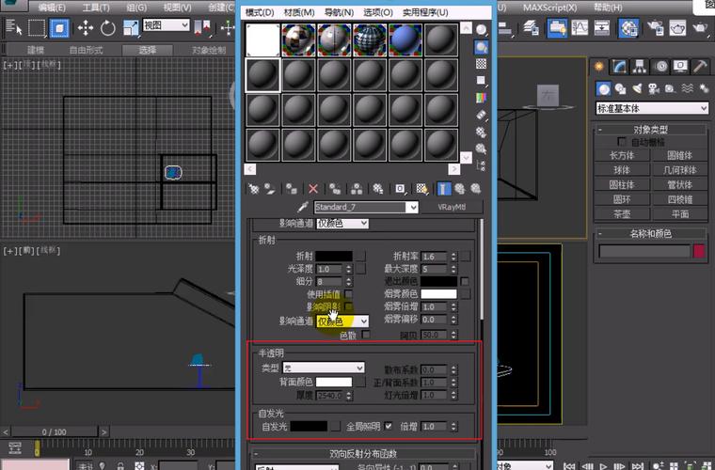The width and height of the screenshot is (715, 470).
Task: Click Sample Type sphere icon
Action: [481, 30]
